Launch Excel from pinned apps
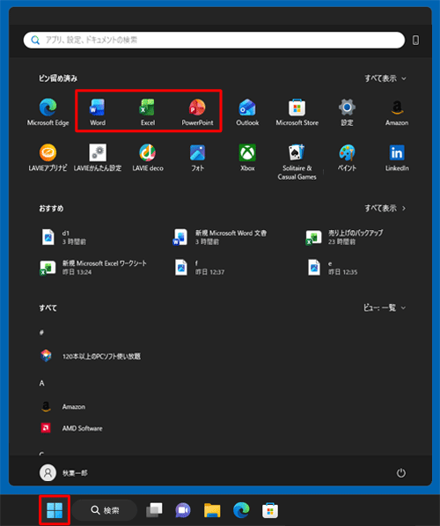This screenshot has width=440, height=526. coord(148,113)
